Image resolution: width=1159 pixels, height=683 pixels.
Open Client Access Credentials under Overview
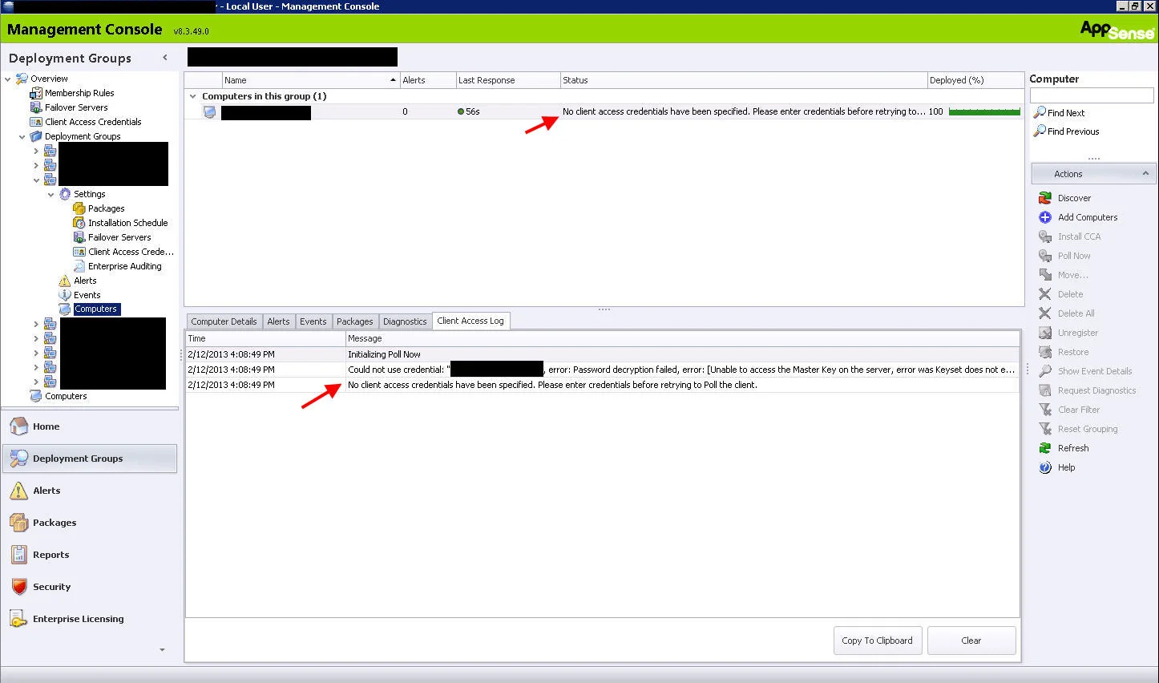(x=93, y=122)
